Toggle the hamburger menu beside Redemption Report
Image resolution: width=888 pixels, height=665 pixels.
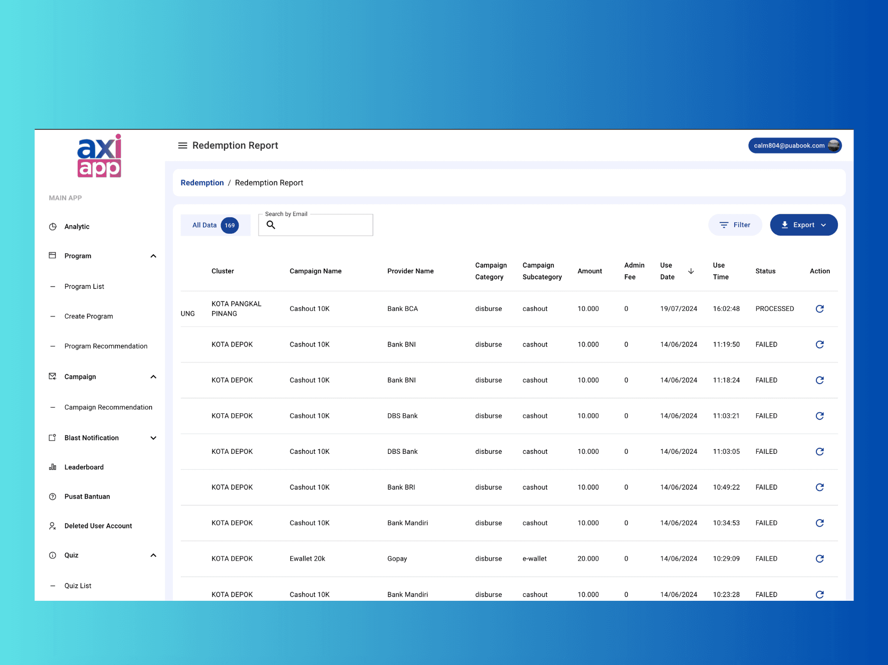coord(182,145)
